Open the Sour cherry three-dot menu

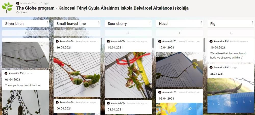(150, 23)
